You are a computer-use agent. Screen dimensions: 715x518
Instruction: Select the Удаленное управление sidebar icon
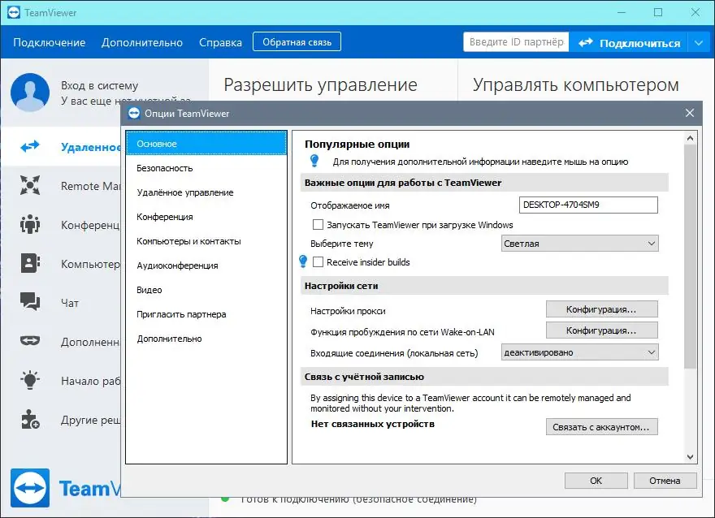[x=30, y=147]
